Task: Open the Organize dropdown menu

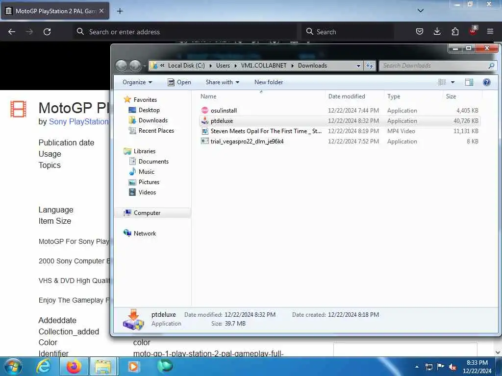Action: (137, 82)
